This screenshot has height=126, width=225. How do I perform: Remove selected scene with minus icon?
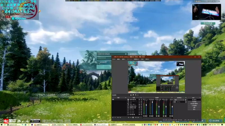click(115, 117)
